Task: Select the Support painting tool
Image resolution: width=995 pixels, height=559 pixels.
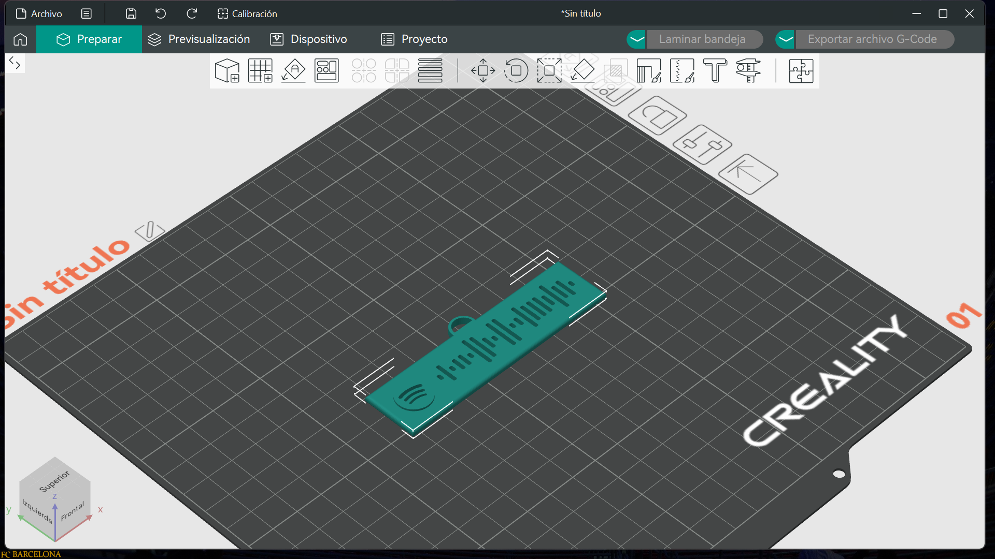Action: pyautogui.click(x=649, y=71)
